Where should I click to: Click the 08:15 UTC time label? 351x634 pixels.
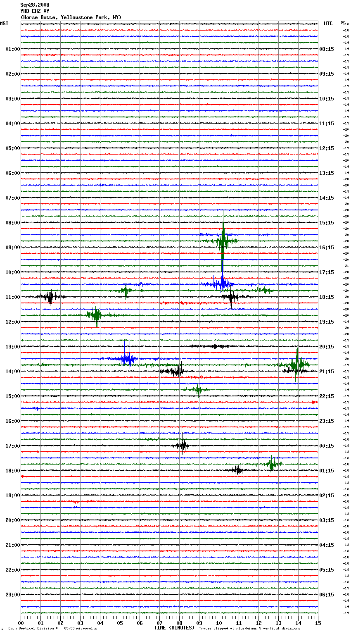(x=327, y=49)
